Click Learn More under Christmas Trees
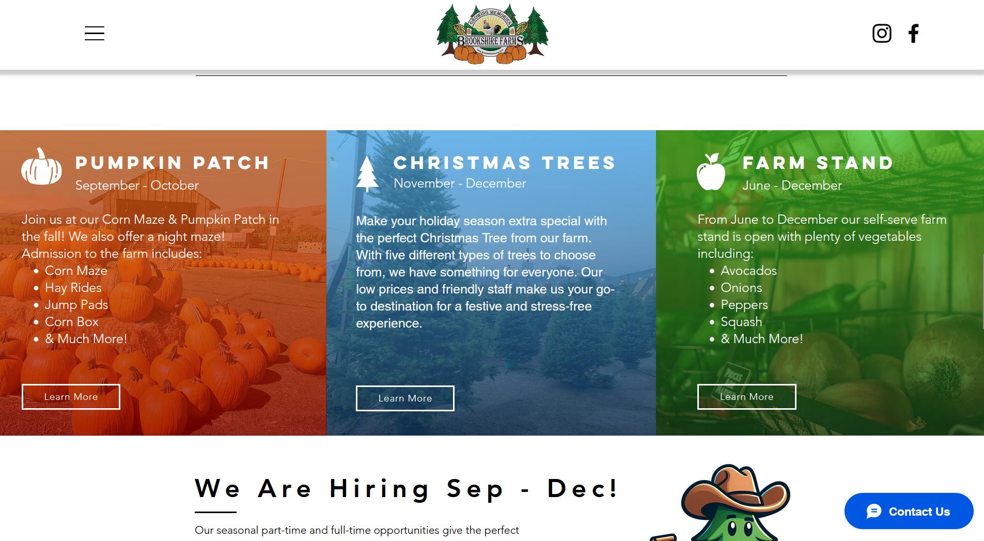984x541 pixels. pos(405,398)
